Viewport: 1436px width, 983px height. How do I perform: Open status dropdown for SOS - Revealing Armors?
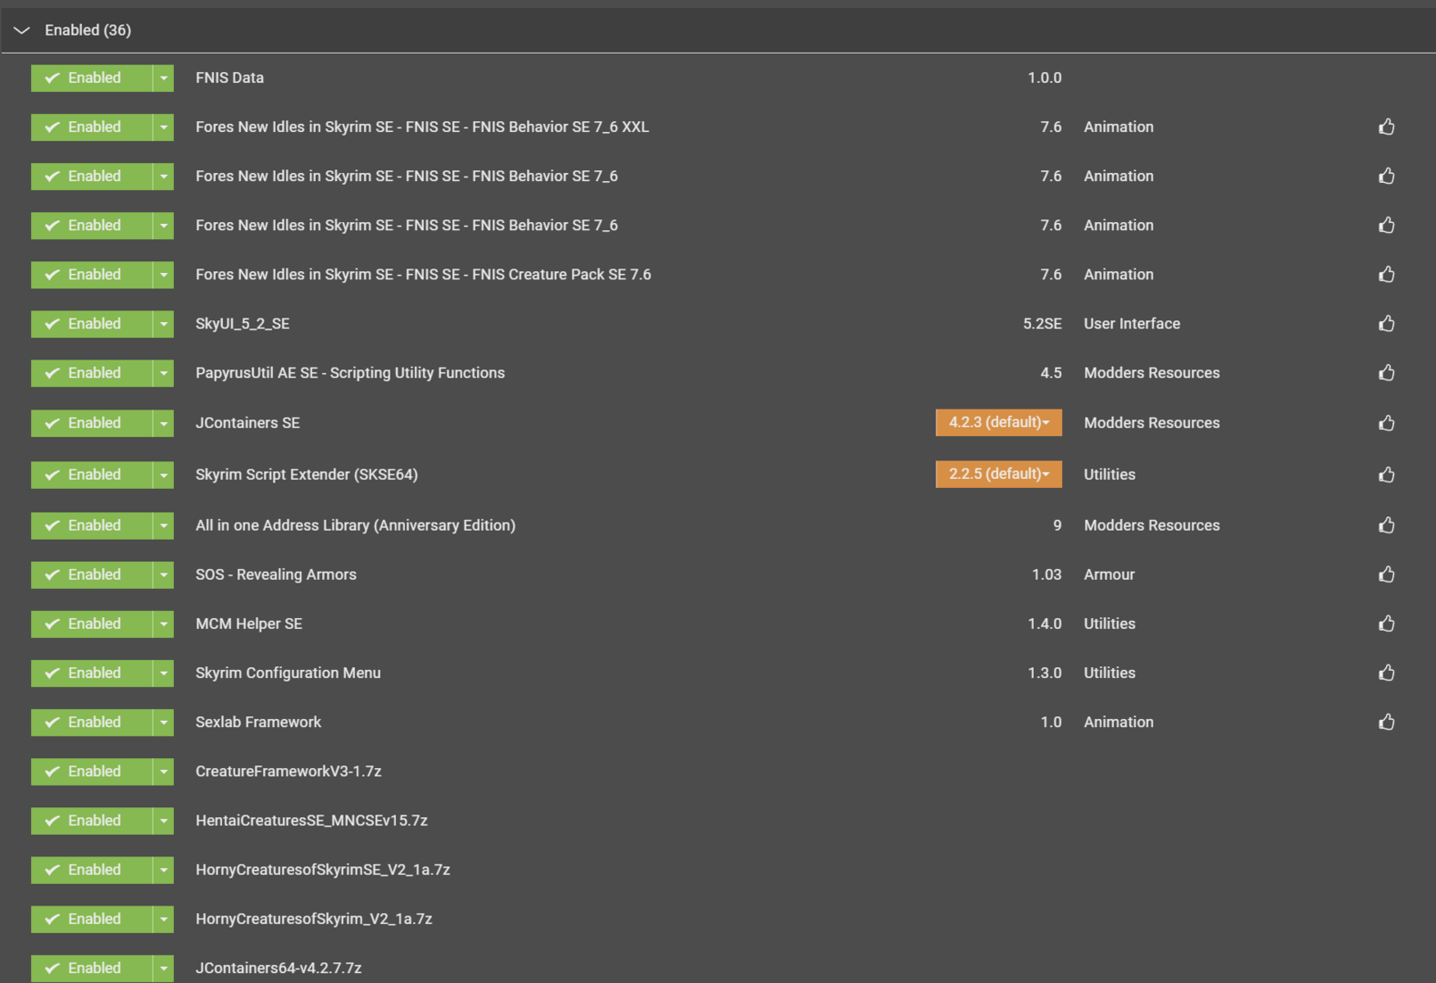tap(163, 575)
